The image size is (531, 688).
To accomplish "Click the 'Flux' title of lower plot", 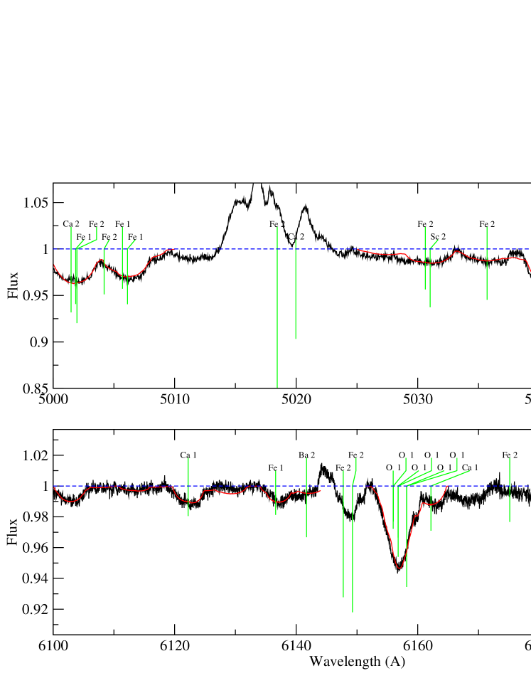I will click(14, 531).
